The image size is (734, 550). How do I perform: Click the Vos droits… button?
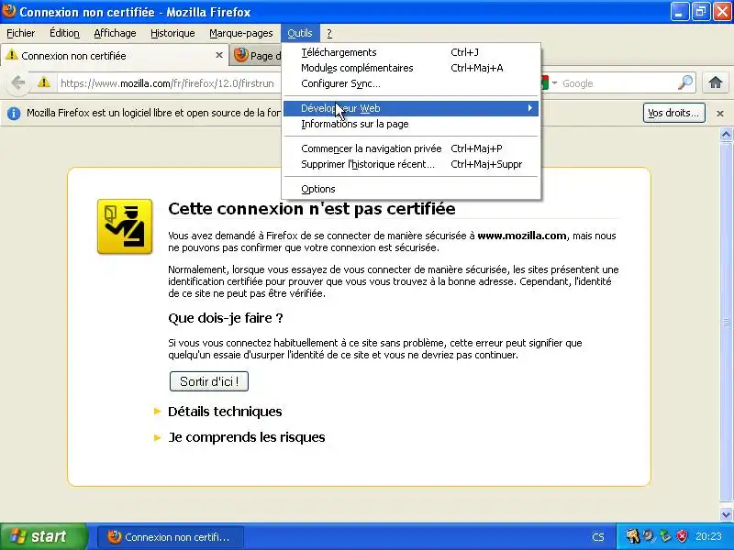point(673,113)
